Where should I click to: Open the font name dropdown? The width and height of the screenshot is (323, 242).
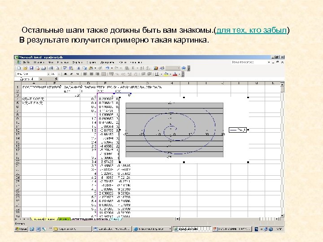click(x=48, y=74)
